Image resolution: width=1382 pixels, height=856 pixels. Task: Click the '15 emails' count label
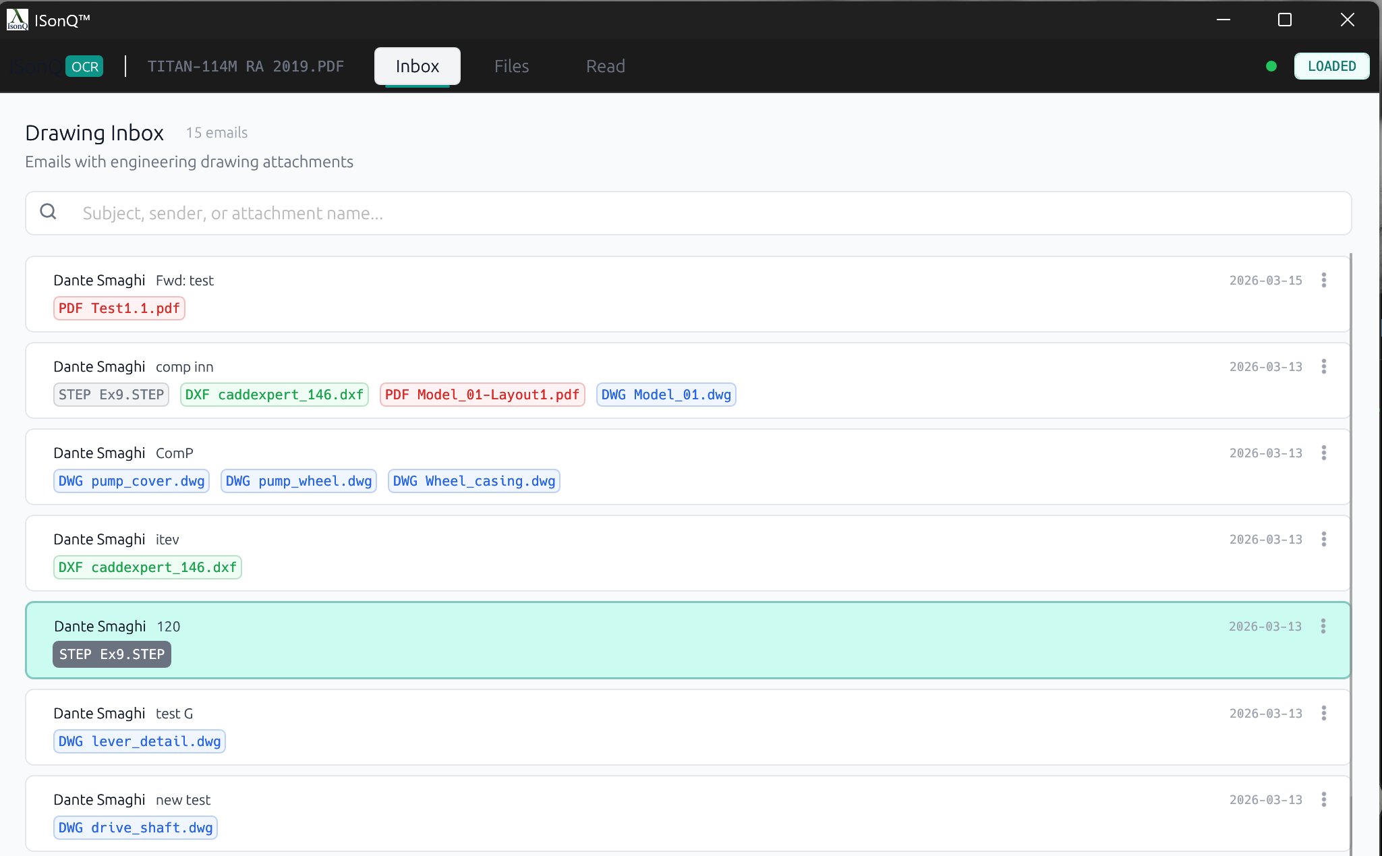coord(217,132)
